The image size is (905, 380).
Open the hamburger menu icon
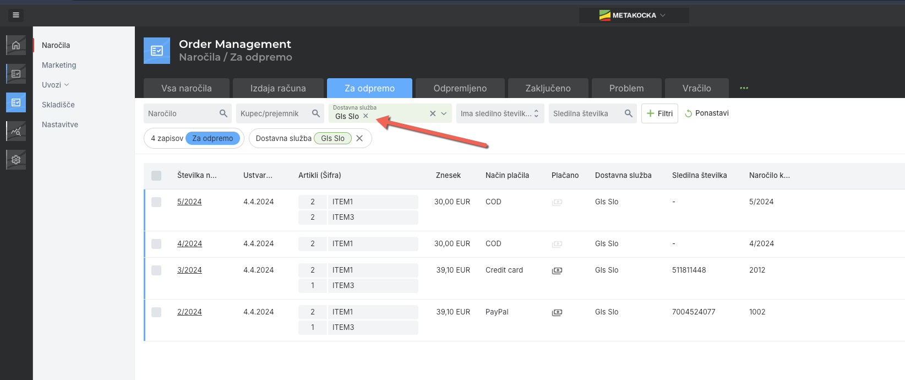[16, 15]
